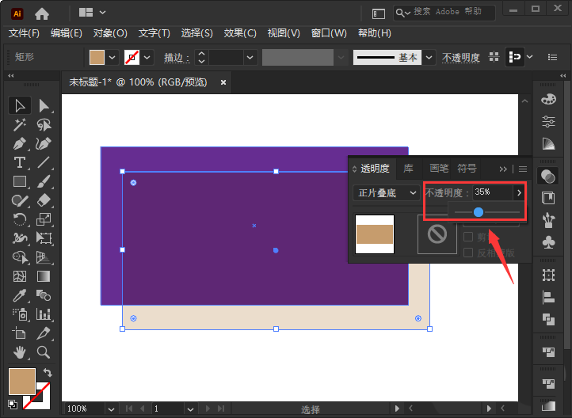Enable the Invert Mask checkbox
The image size is (572, 418).
(468, 253)
